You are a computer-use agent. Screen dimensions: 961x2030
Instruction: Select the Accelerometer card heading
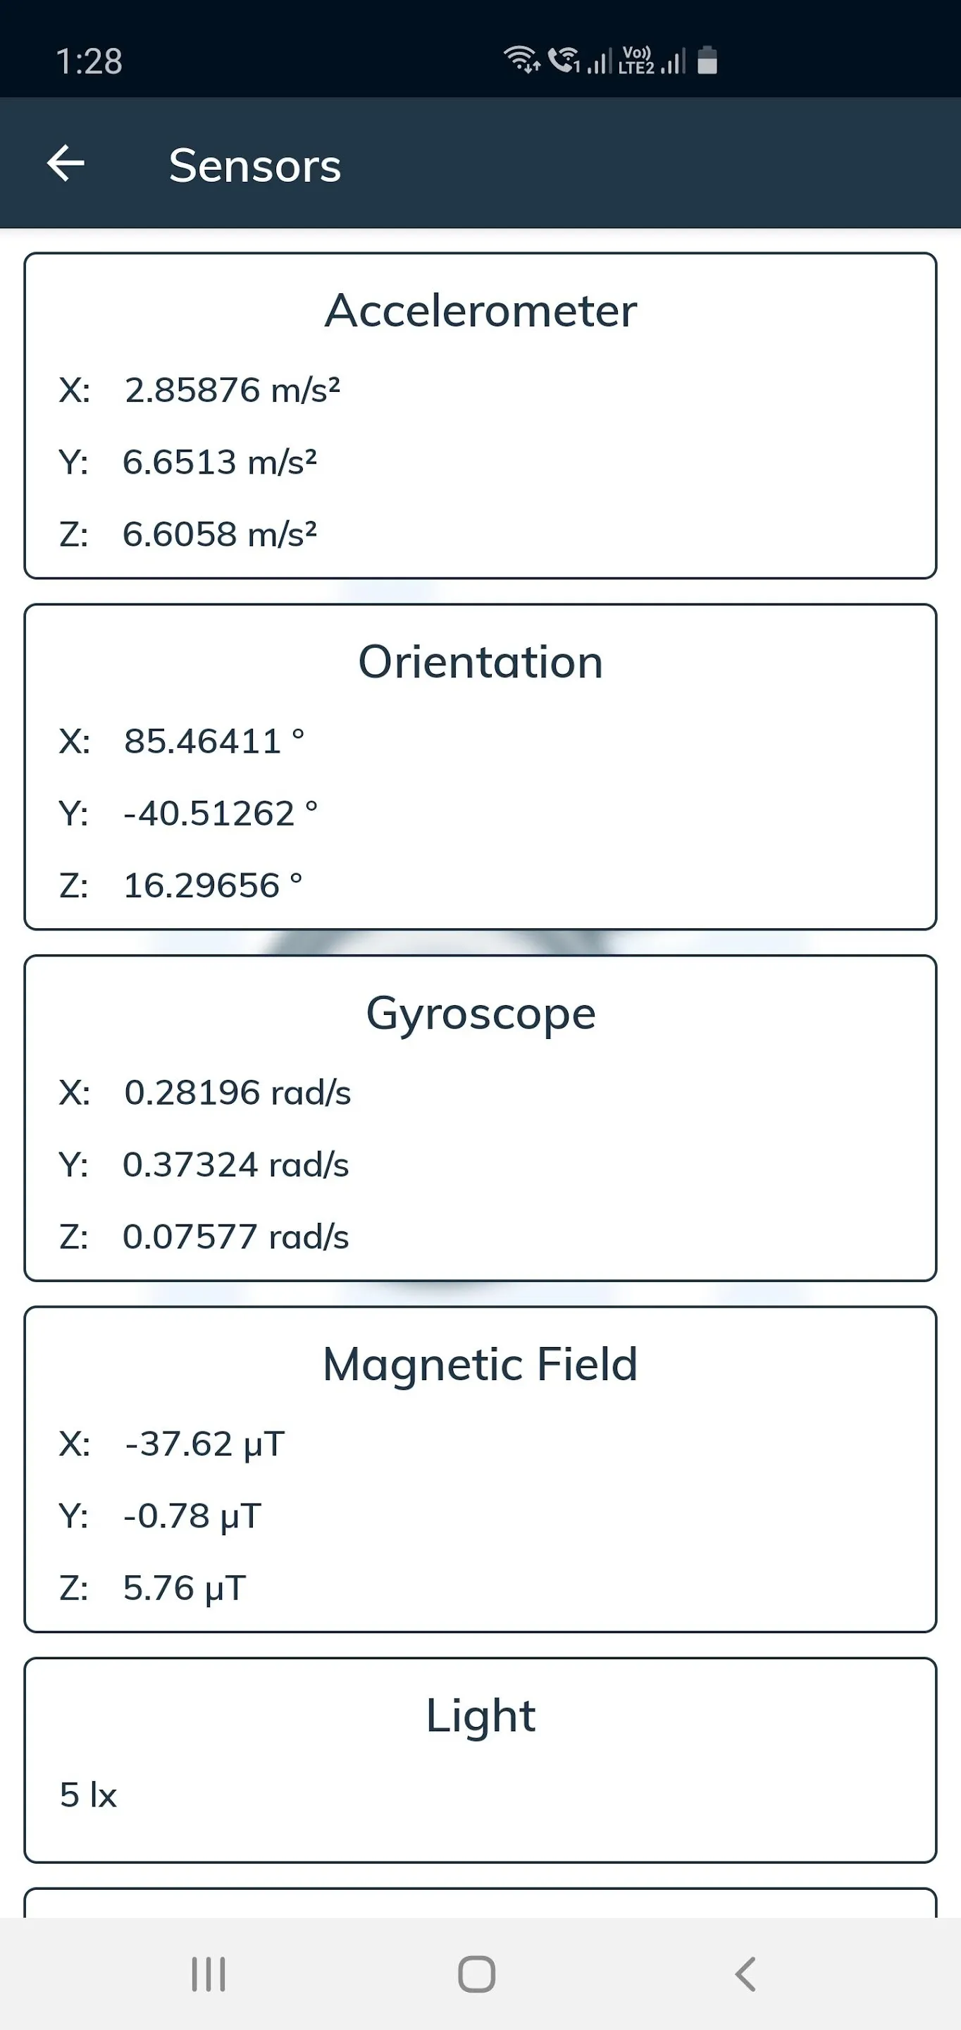tap(480, 310)
